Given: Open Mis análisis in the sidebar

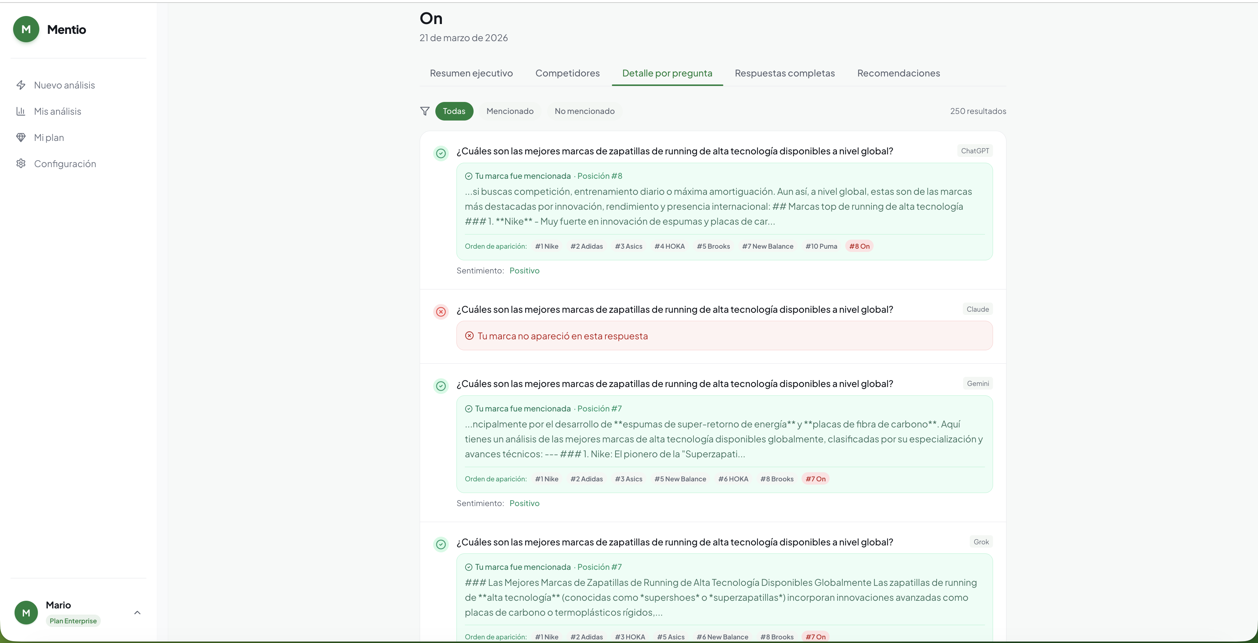Looking at the screenshot, I should point(78,111).
